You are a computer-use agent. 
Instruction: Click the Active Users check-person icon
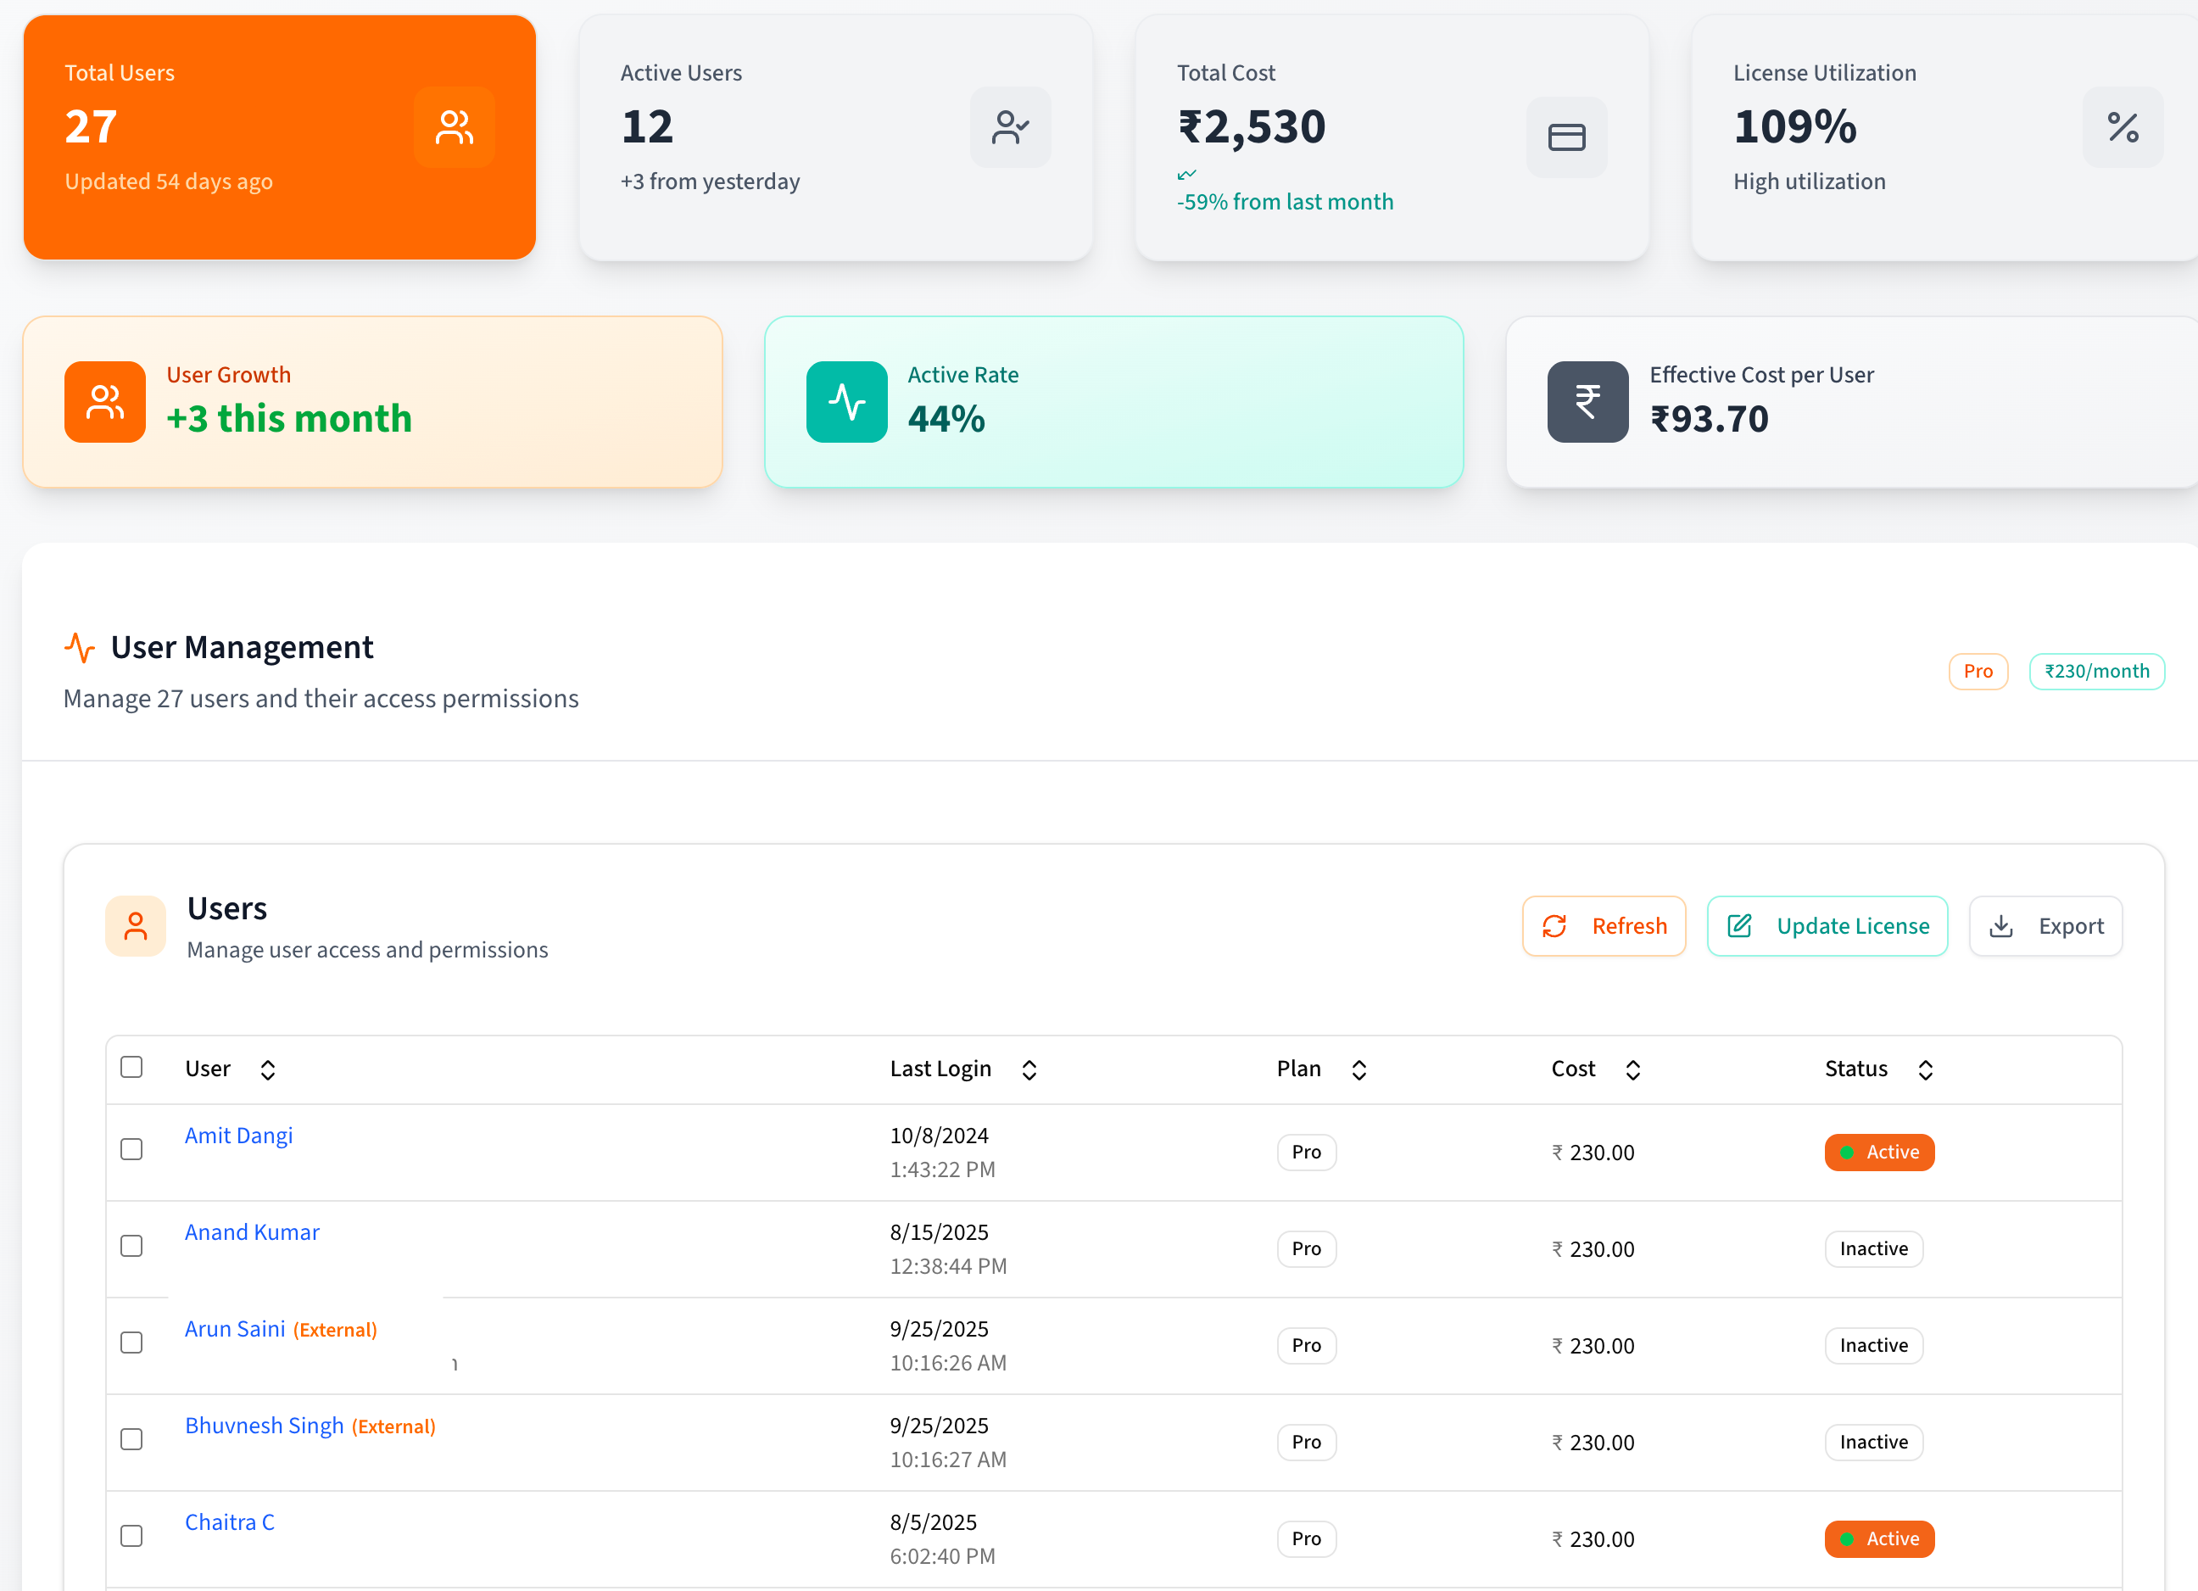pos(1010,127)
